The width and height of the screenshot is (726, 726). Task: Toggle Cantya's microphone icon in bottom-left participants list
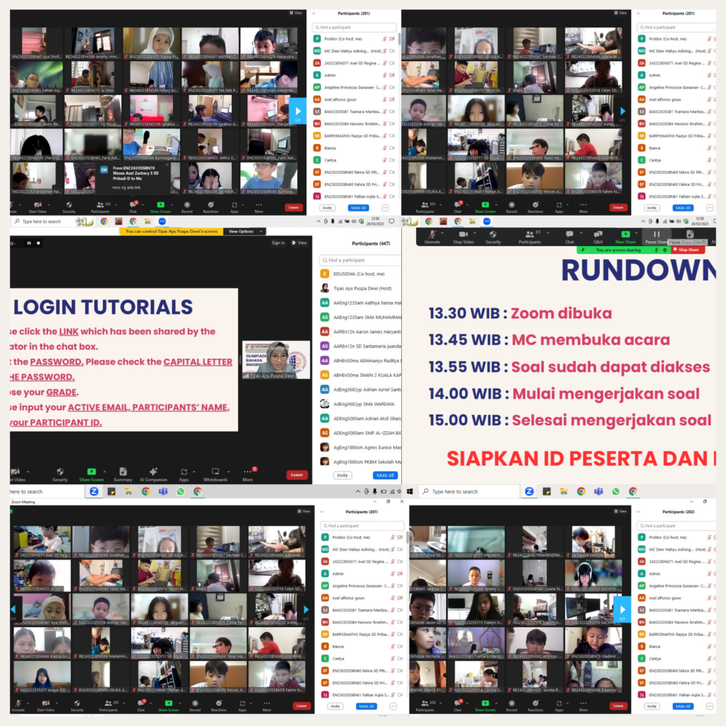[393, 659]
